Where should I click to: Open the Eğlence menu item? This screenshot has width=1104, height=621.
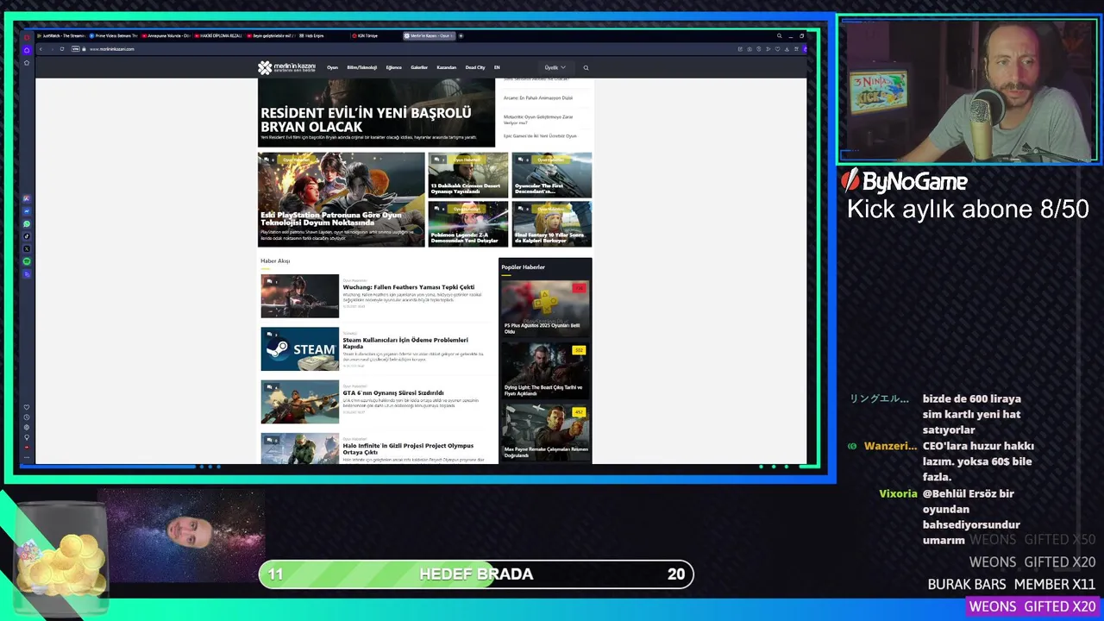point(393,67)
